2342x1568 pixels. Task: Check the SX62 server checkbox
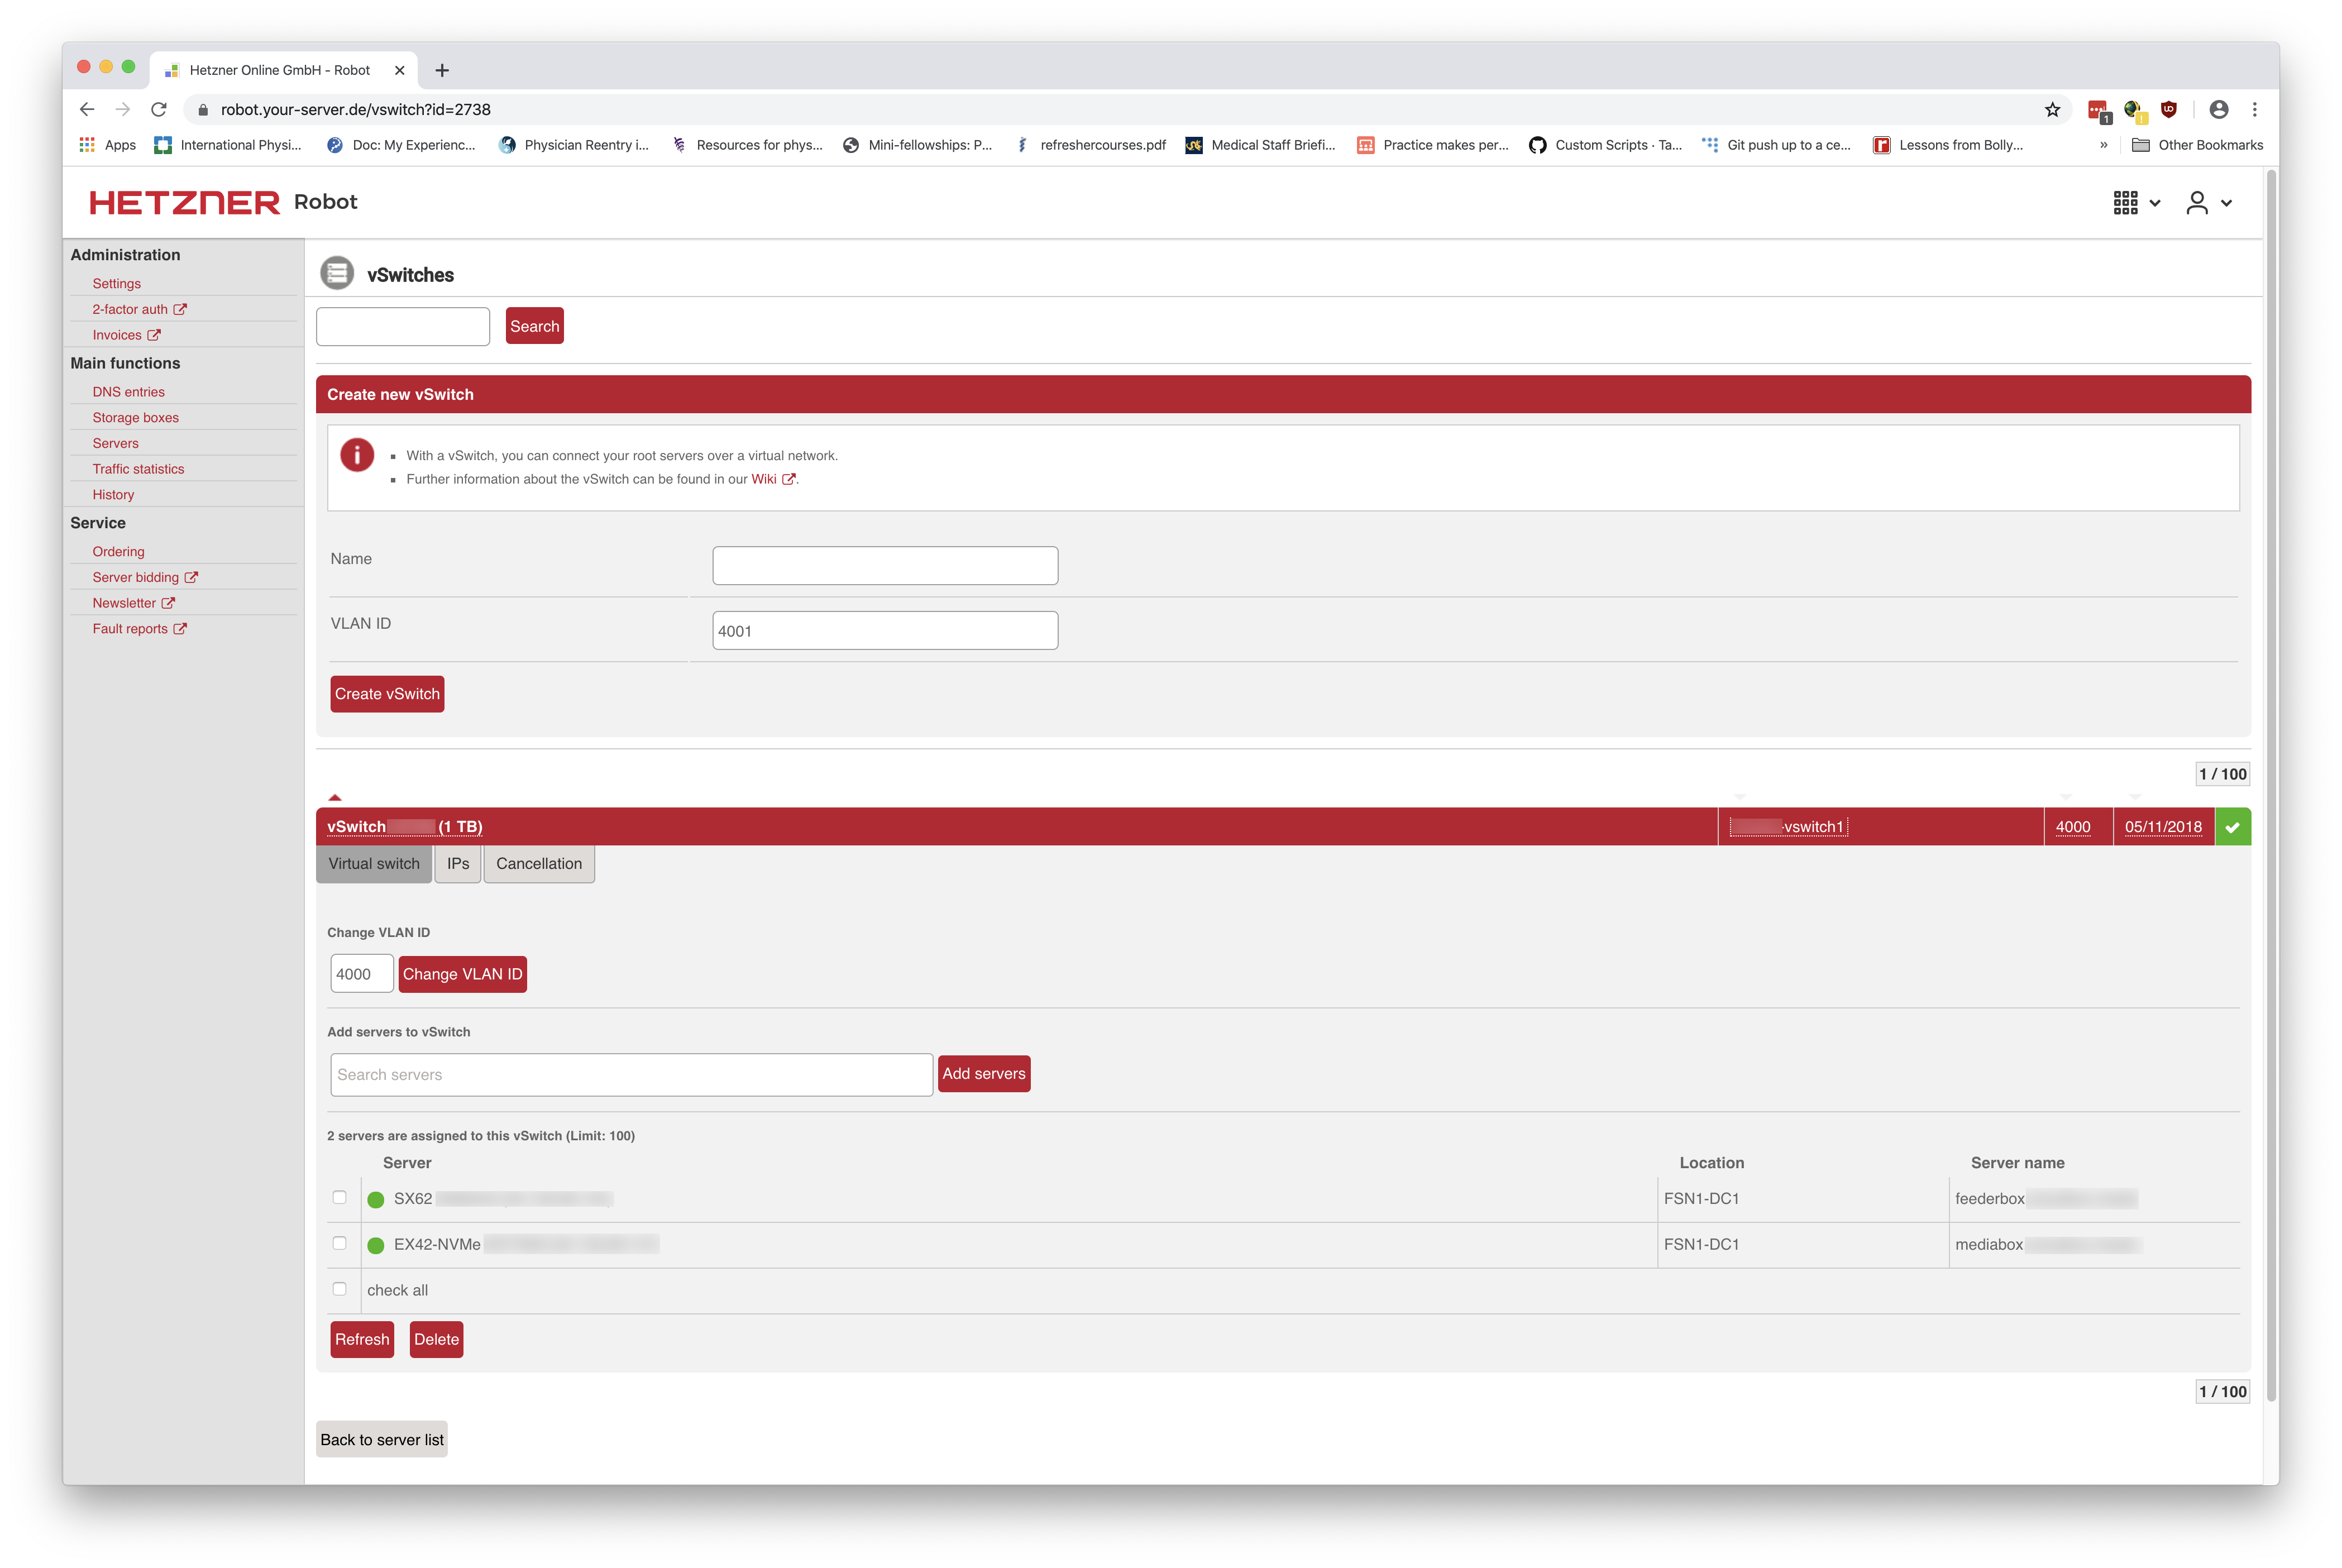pyautogui.click(x=340, y=1198)
